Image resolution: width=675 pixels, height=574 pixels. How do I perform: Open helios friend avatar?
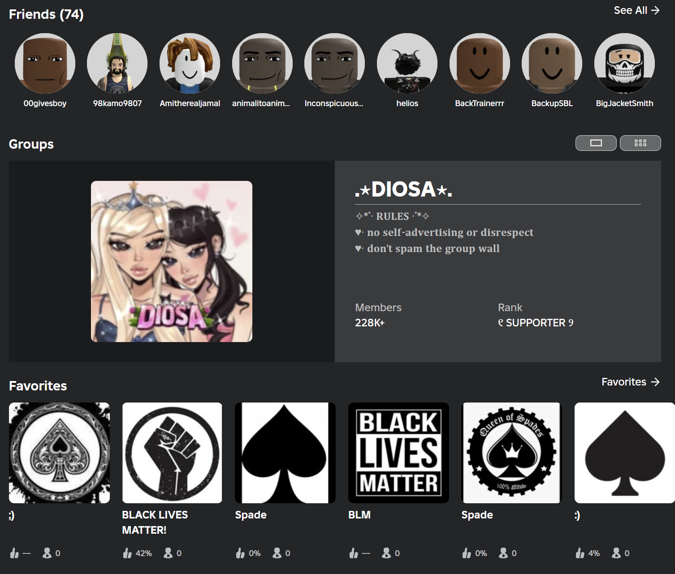click(407, 63)
